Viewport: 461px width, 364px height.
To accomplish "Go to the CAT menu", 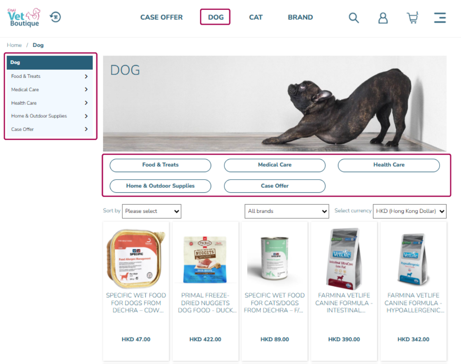I will [256, 17].
